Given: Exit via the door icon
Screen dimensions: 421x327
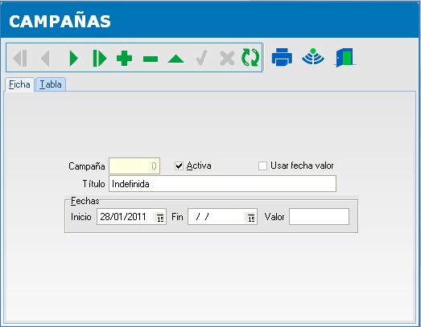Looking at the screenshot, I should click(345, 57).
